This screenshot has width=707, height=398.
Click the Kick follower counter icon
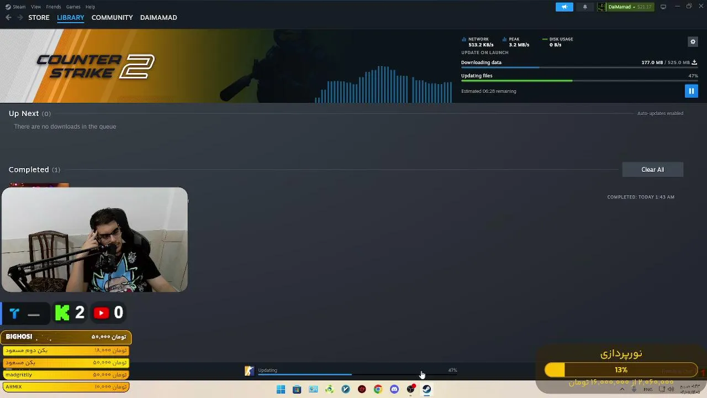(62, 313)
